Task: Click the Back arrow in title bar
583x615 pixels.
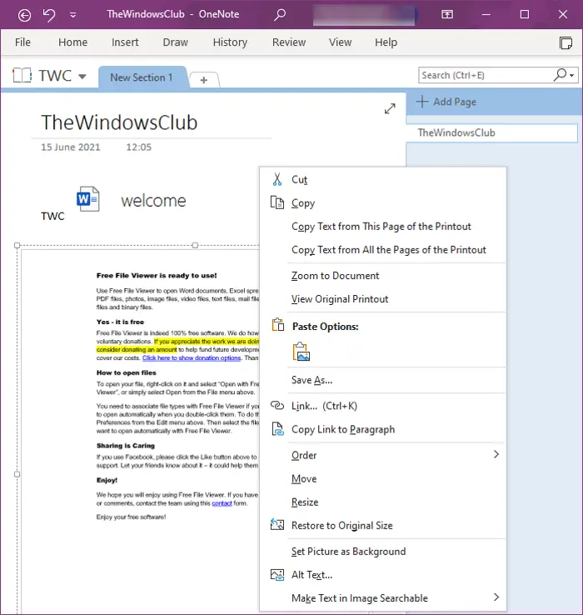Action: point(24,15)
